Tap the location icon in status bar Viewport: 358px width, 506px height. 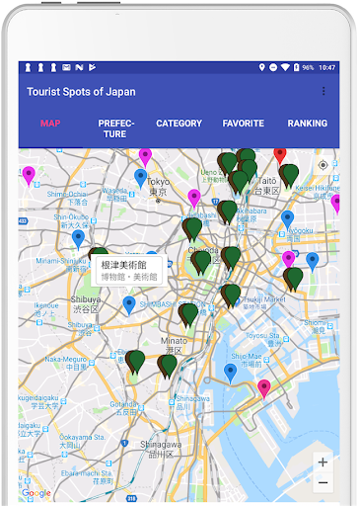(x=261, y=67)
